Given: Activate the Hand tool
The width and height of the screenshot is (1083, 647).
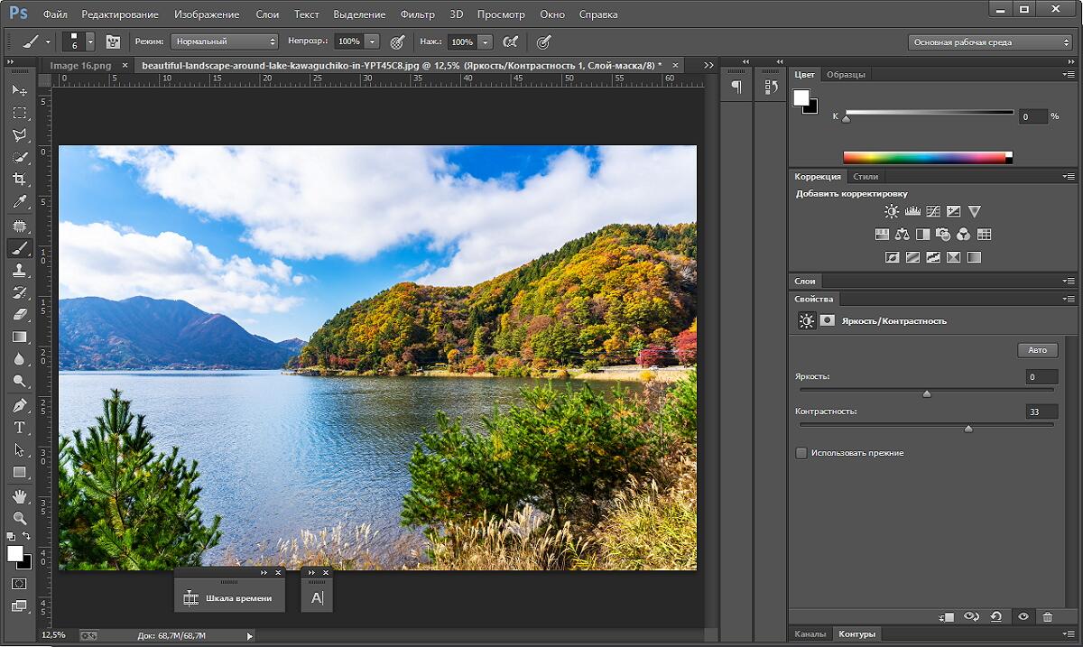Looking at the screenshot, I should (x=19, y=496).
